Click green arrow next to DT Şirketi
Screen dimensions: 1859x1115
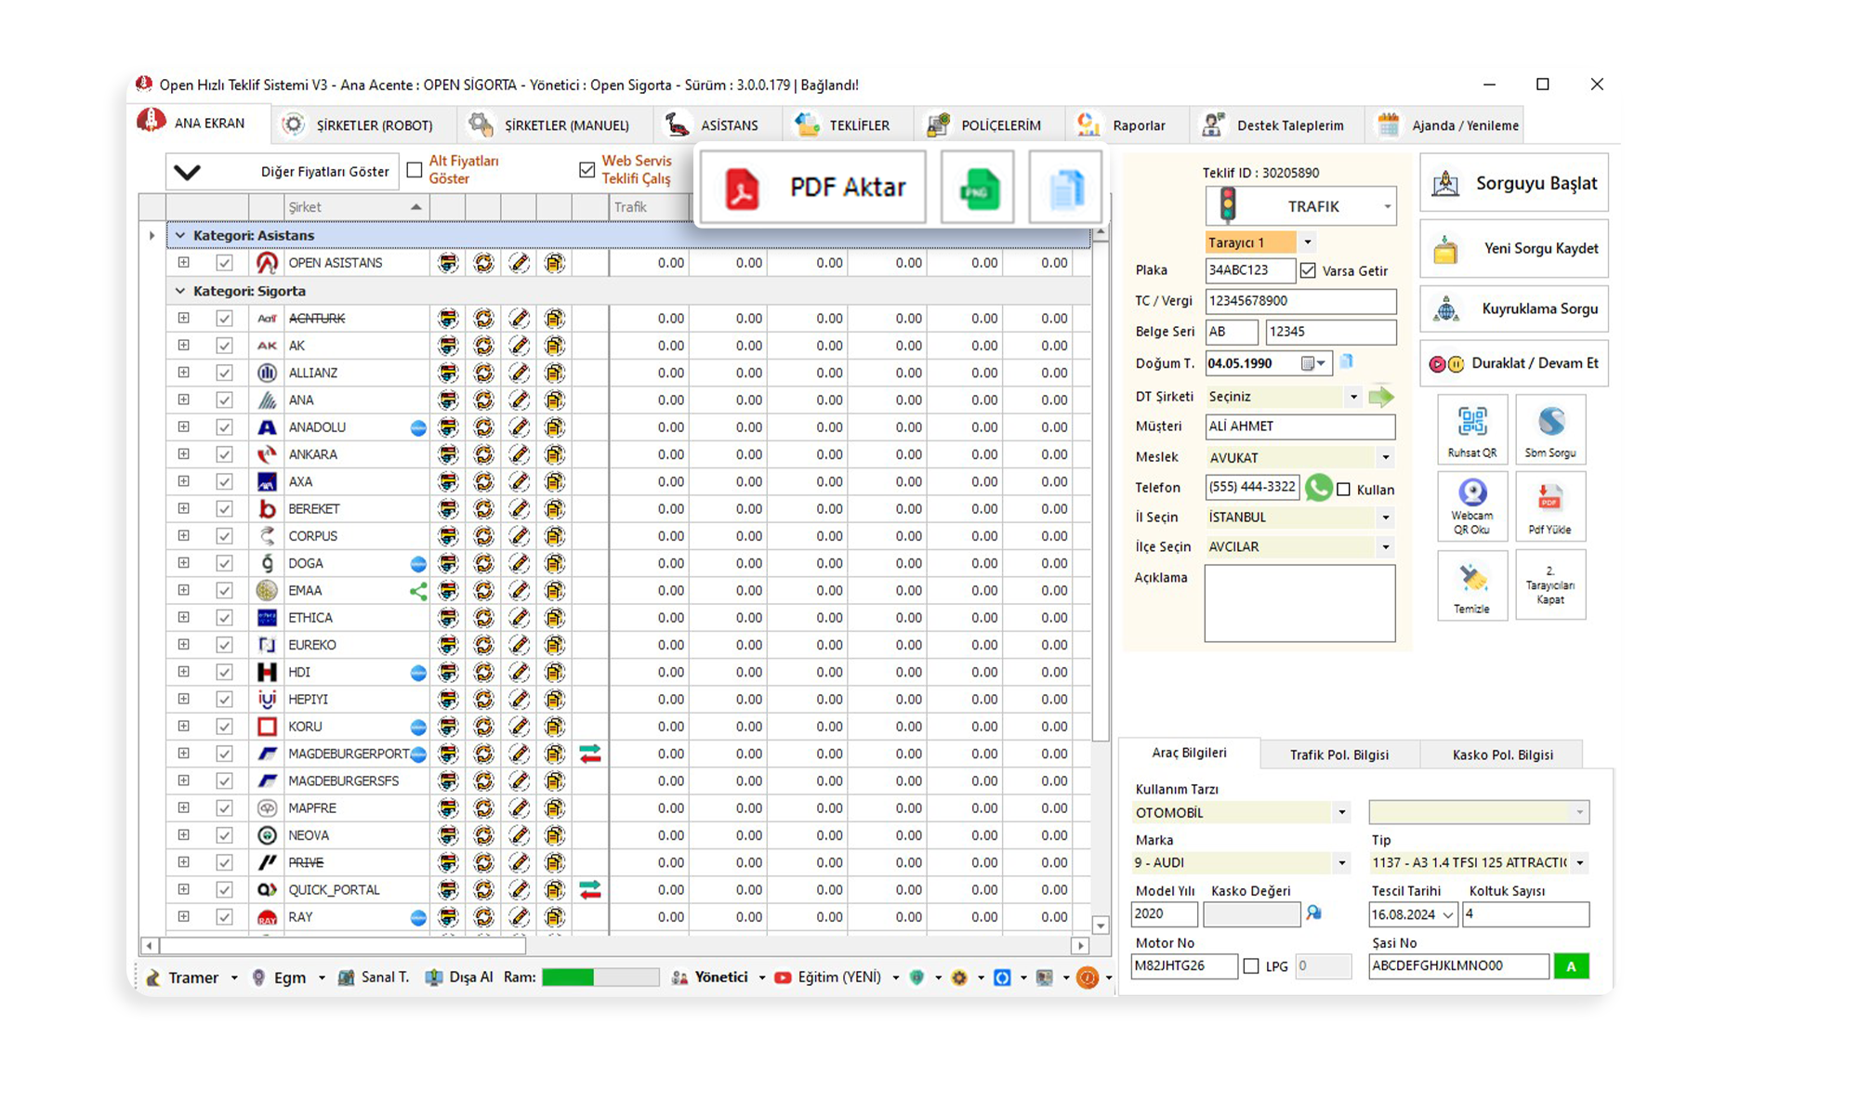1381,397
